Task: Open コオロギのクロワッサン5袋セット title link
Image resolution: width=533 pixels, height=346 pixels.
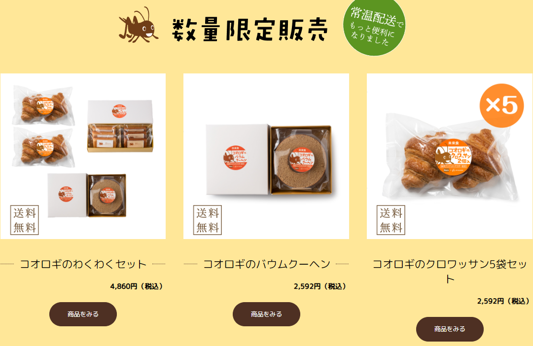Action: click(x=450, y=271)
